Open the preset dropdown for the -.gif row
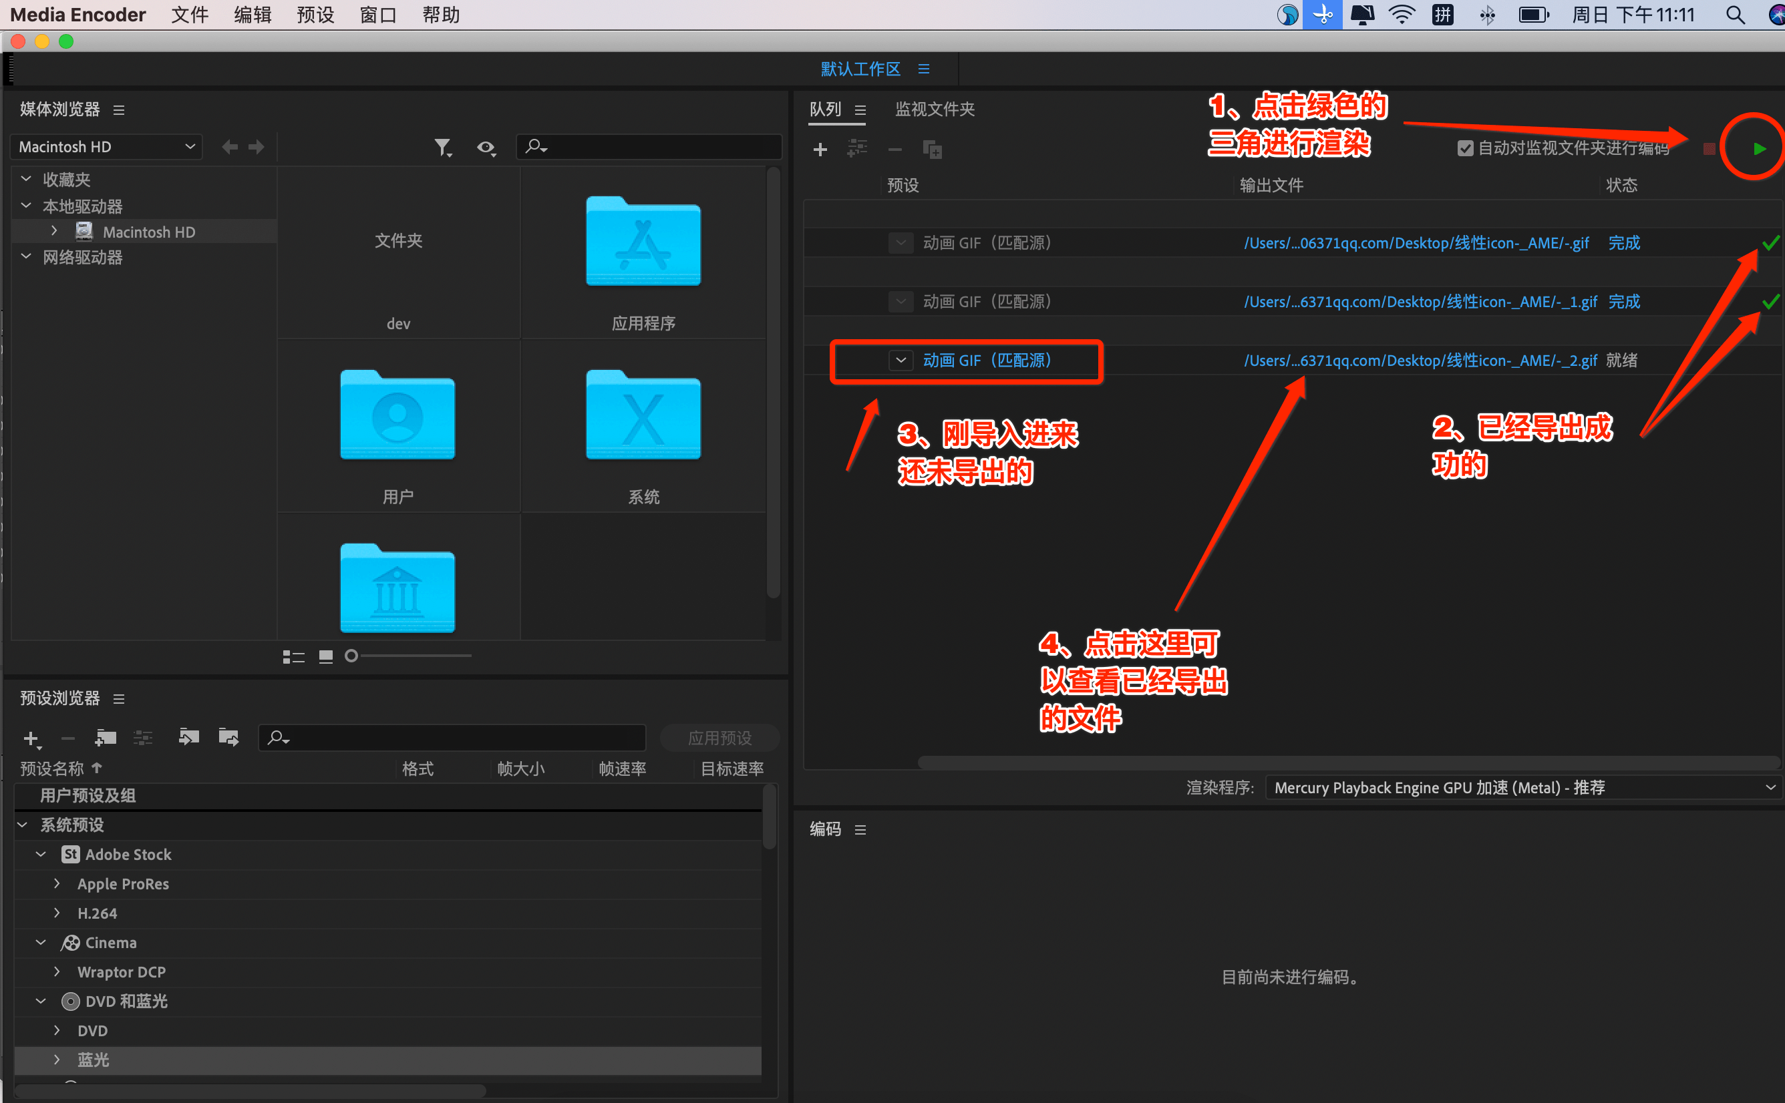This screenshot has height=1103, width=1785. pyautogui.click(x=901, y=243)
